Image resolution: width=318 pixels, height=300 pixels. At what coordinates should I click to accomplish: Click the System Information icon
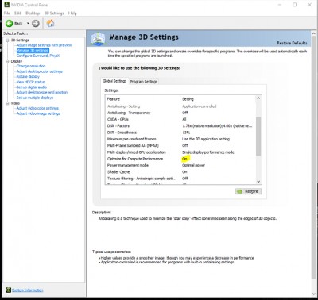point(8,290)
